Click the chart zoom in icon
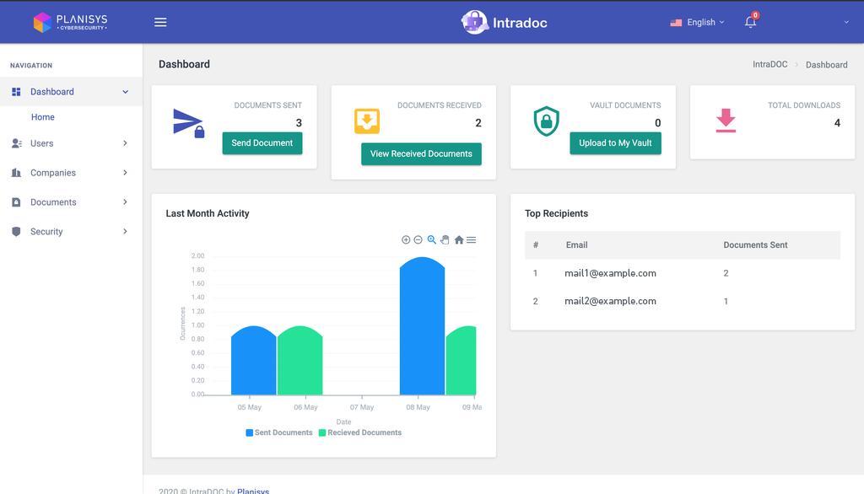 (406, 240)
